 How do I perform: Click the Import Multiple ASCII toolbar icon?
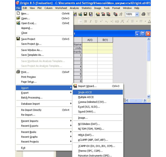tap(108, 14)
